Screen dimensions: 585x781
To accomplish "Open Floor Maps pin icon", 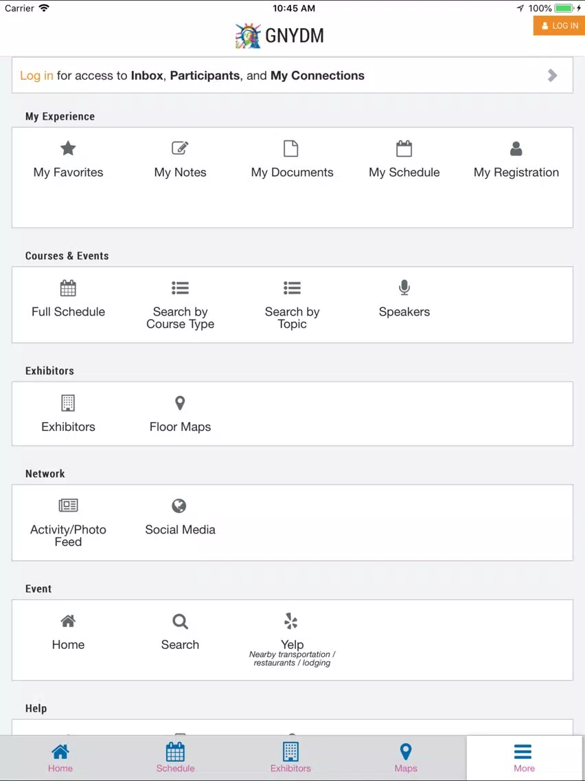I will pyautogui.click(x=180, y=403).
